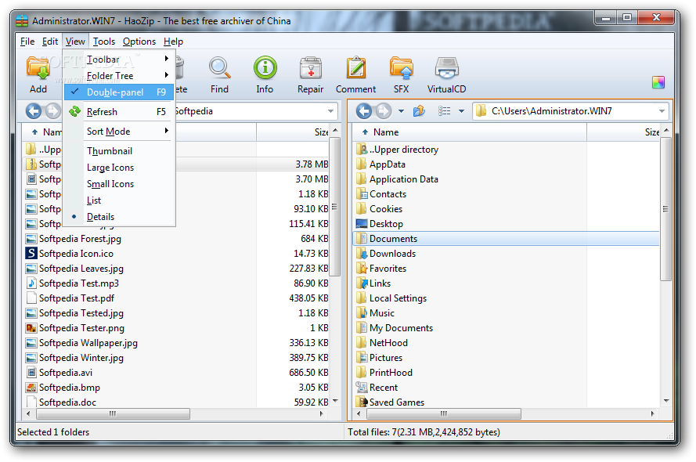Click the right panel horizontal scrollbar thumb

tap(443, 413)
